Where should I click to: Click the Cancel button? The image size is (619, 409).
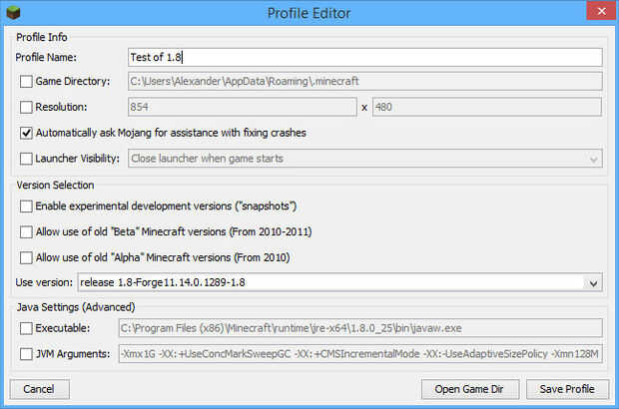40,389
